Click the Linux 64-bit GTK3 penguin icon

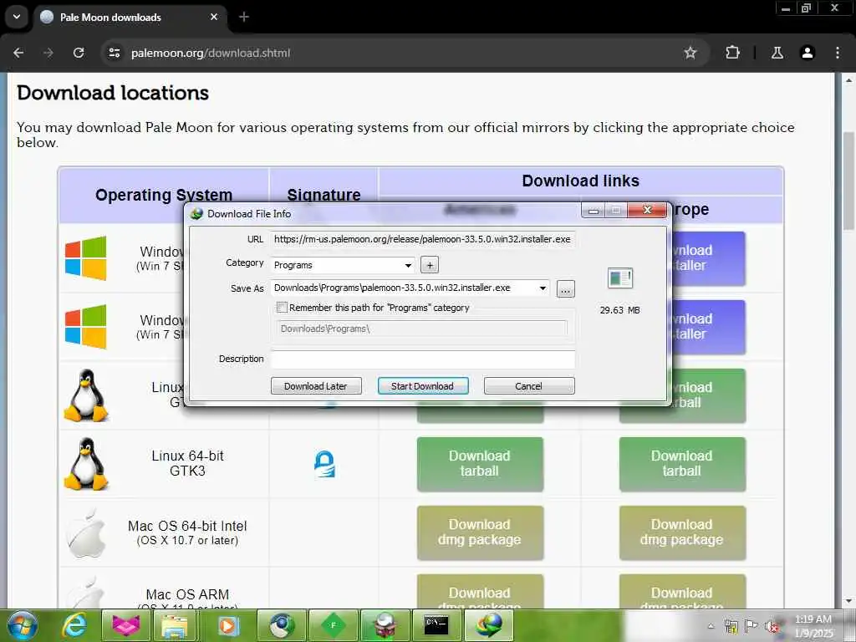86,463
